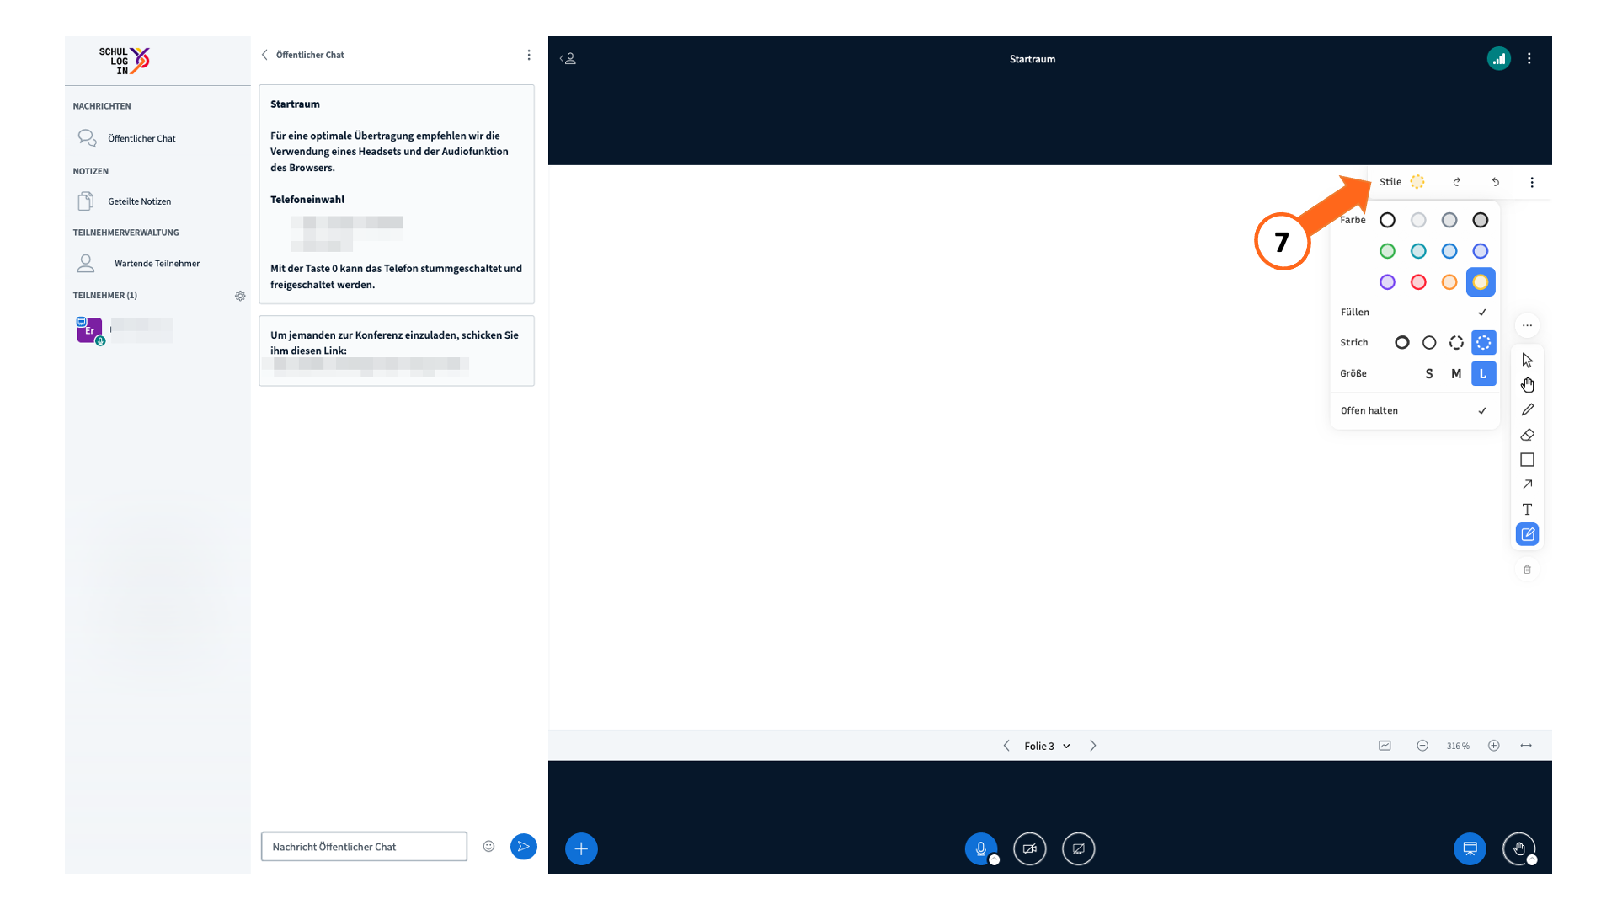This screenshot has width=1617, height=910.
Task: Share webcam with camera button
Action: [1029, 848]
